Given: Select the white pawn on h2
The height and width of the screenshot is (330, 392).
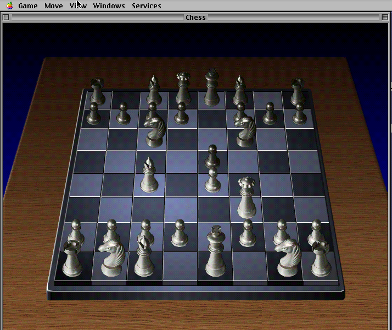Looking at the screenshot, I should point(316,230).
